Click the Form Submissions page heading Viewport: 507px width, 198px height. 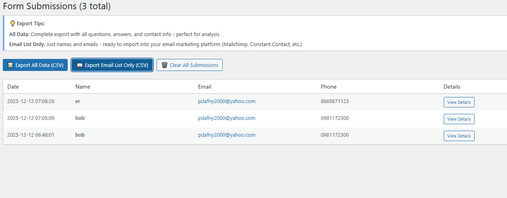[56, 6]
